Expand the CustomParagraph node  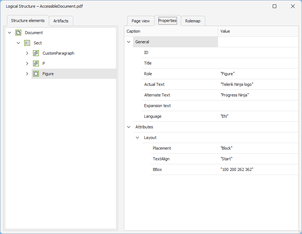tap(27, 53)
